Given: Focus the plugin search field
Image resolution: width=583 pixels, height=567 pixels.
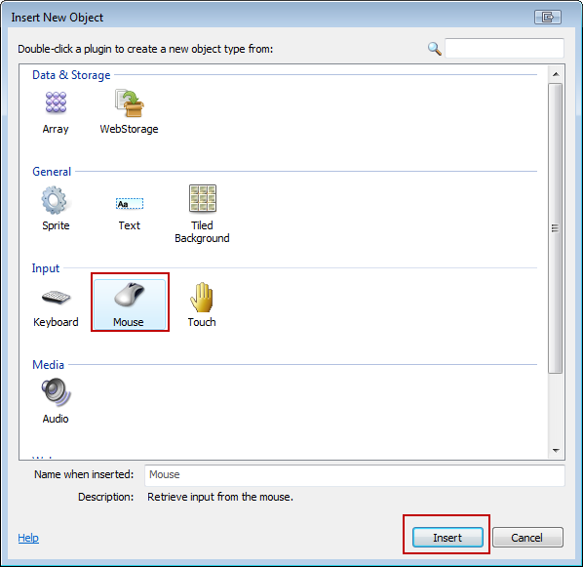Looking at the screenshot, I should pos(504,48).
